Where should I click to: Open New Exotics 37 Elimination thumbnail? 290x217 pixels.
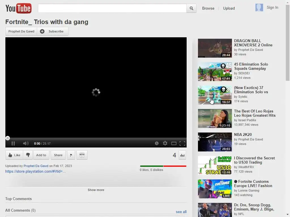pos(215,95)
